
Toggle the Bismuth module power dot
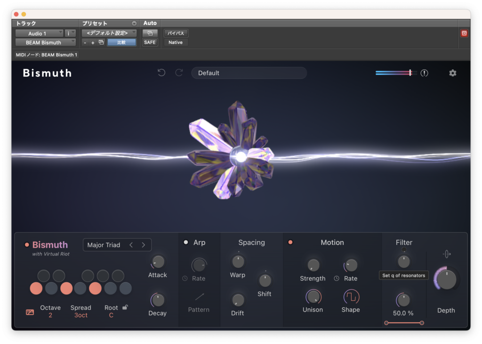(x=27, y=245)
